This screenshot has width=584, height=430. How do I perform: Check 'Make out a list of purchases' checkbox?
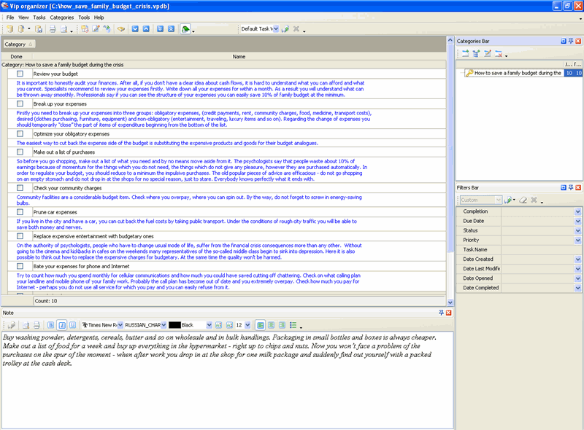[x=20, y=152]
